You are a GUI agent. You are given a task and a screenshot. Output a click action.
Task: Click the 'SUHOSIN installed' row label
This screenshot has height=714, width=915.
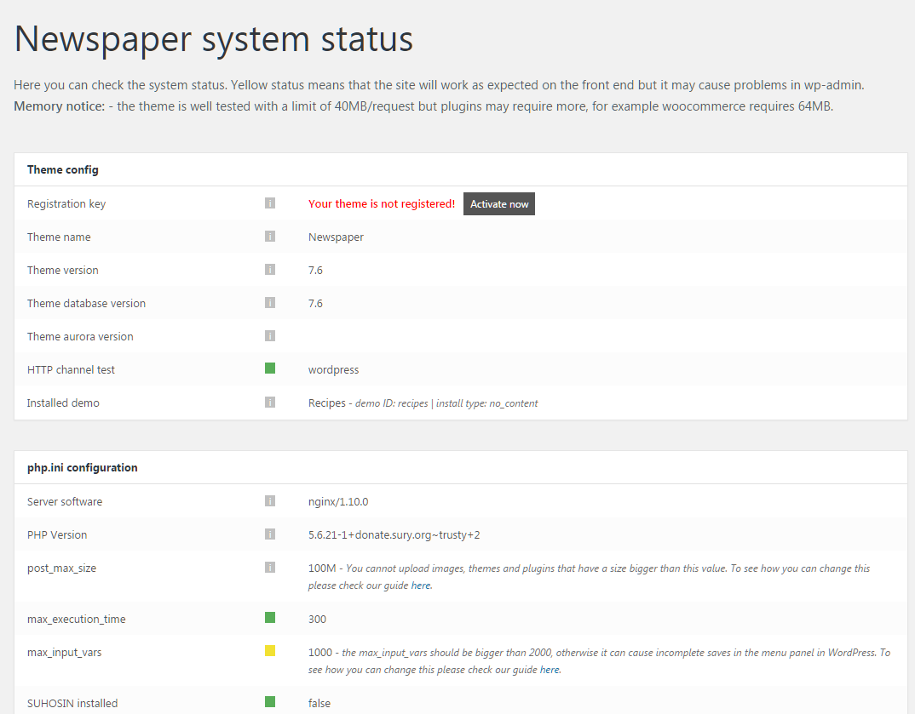point(72,703)
